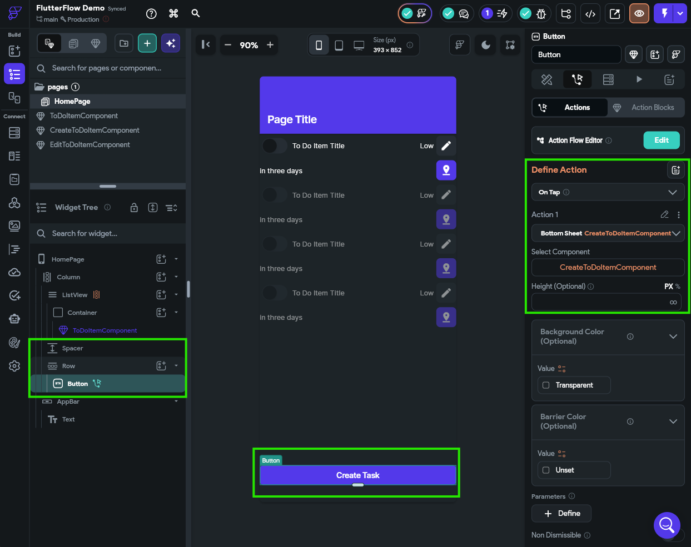Zoom in with the plus icon

coord(270,45)
